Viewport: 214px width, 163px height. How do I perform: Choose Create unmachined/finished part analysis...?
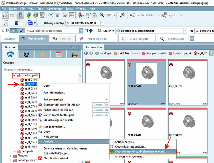click(143, 152)
